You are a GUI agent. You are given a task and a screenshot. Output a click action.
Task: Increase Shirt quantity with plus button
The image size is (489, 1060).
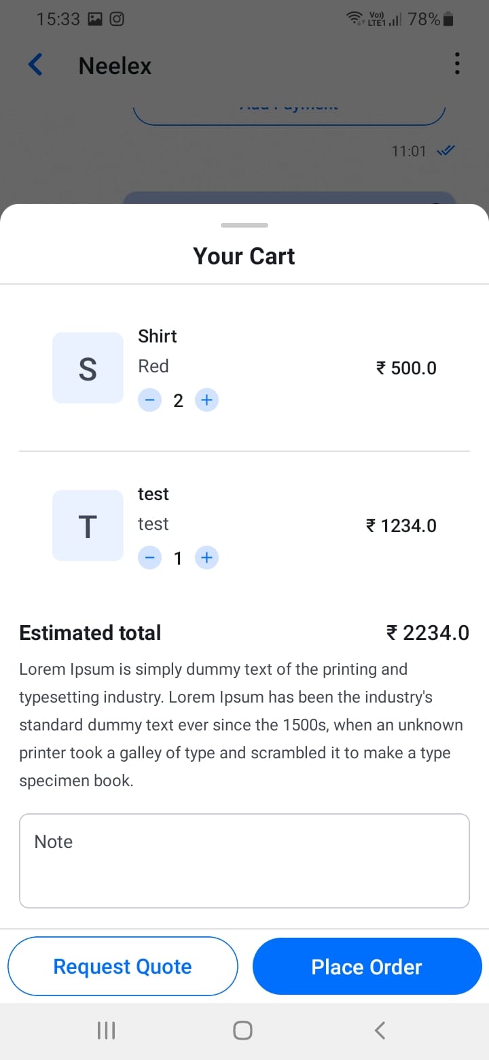[x=206, y=400]
